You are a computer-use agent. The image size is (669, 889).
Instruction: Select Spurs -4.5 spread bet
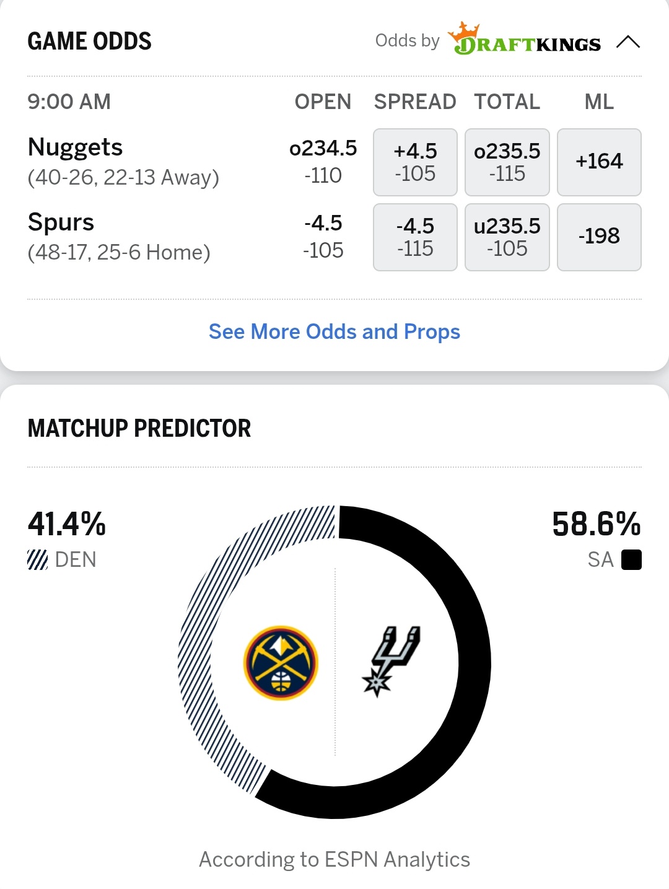pos(415,237)
